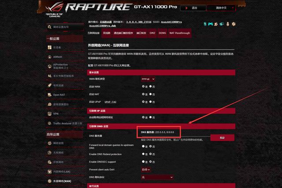The image size is (282, 188).
Task: Enable DNS Rebind protection (是)
Action: tap(143, 154)
